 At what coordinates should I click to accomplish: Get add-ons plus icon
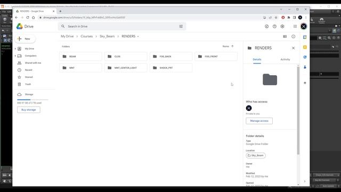[305, 83]
